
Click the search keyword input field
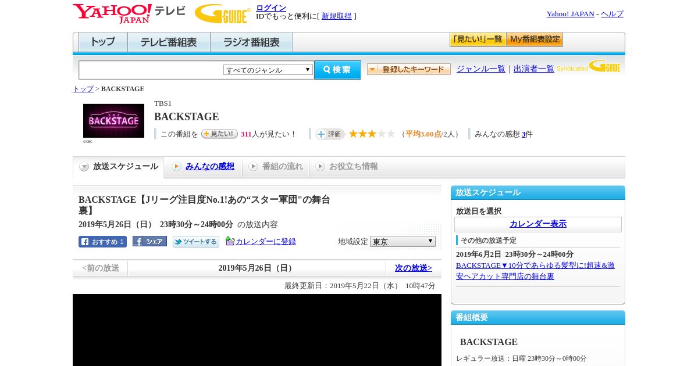(x=151, y=70)
